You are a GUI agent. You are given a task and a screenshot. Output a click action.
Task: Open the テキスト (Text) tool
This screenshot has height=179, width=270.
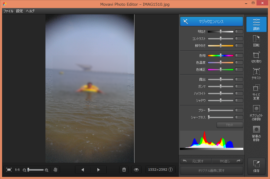point(256,74)
